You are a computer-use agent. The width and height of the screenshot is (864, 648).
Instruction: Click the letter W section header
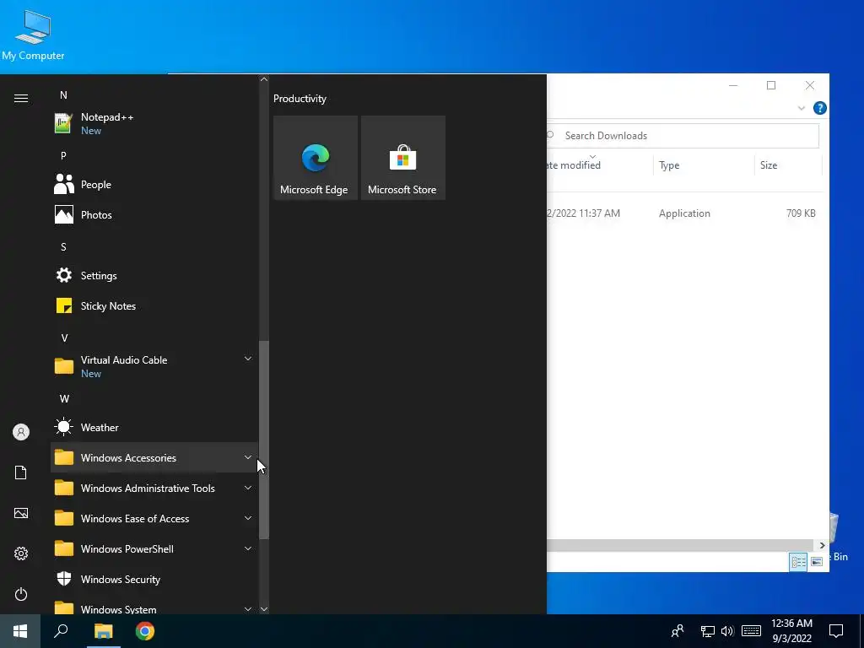(x=64, y=398)
